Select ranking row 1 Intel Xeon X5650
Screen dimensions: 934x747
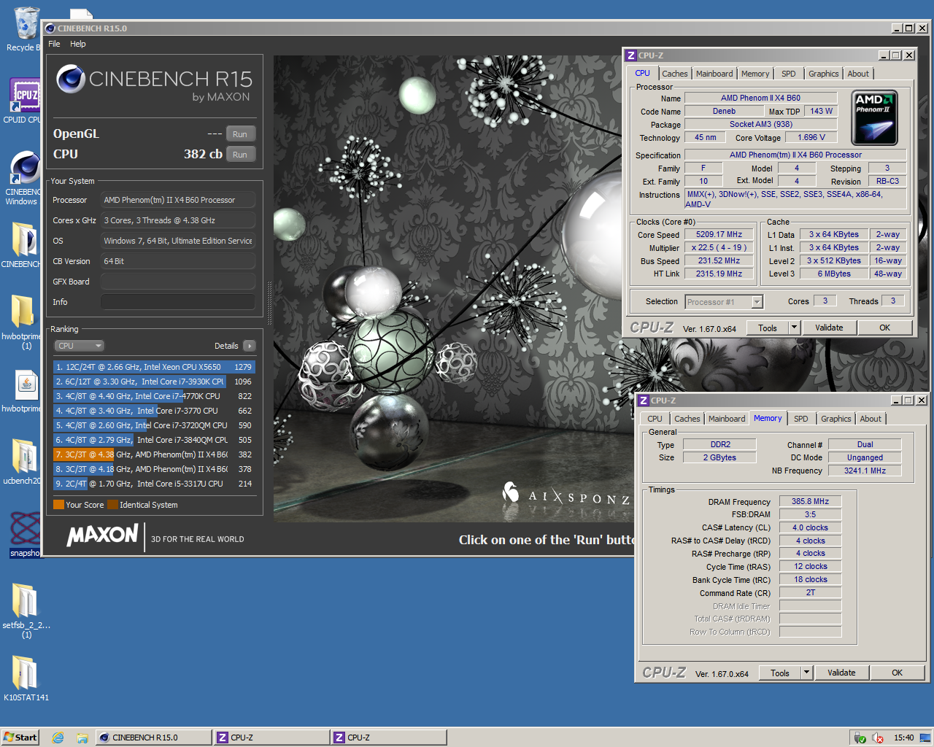pos(154,367)
